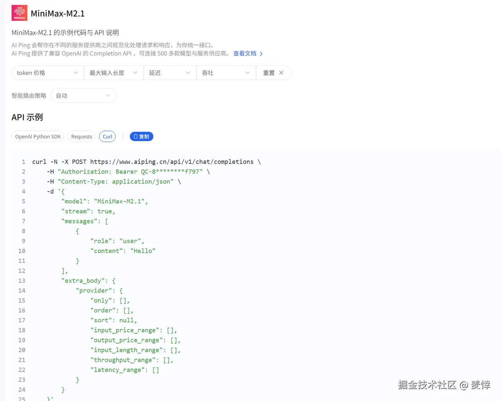The image size is (501, 401).
Task: Click the MiniMax-M2.1 page title
Action: [58, 13]
